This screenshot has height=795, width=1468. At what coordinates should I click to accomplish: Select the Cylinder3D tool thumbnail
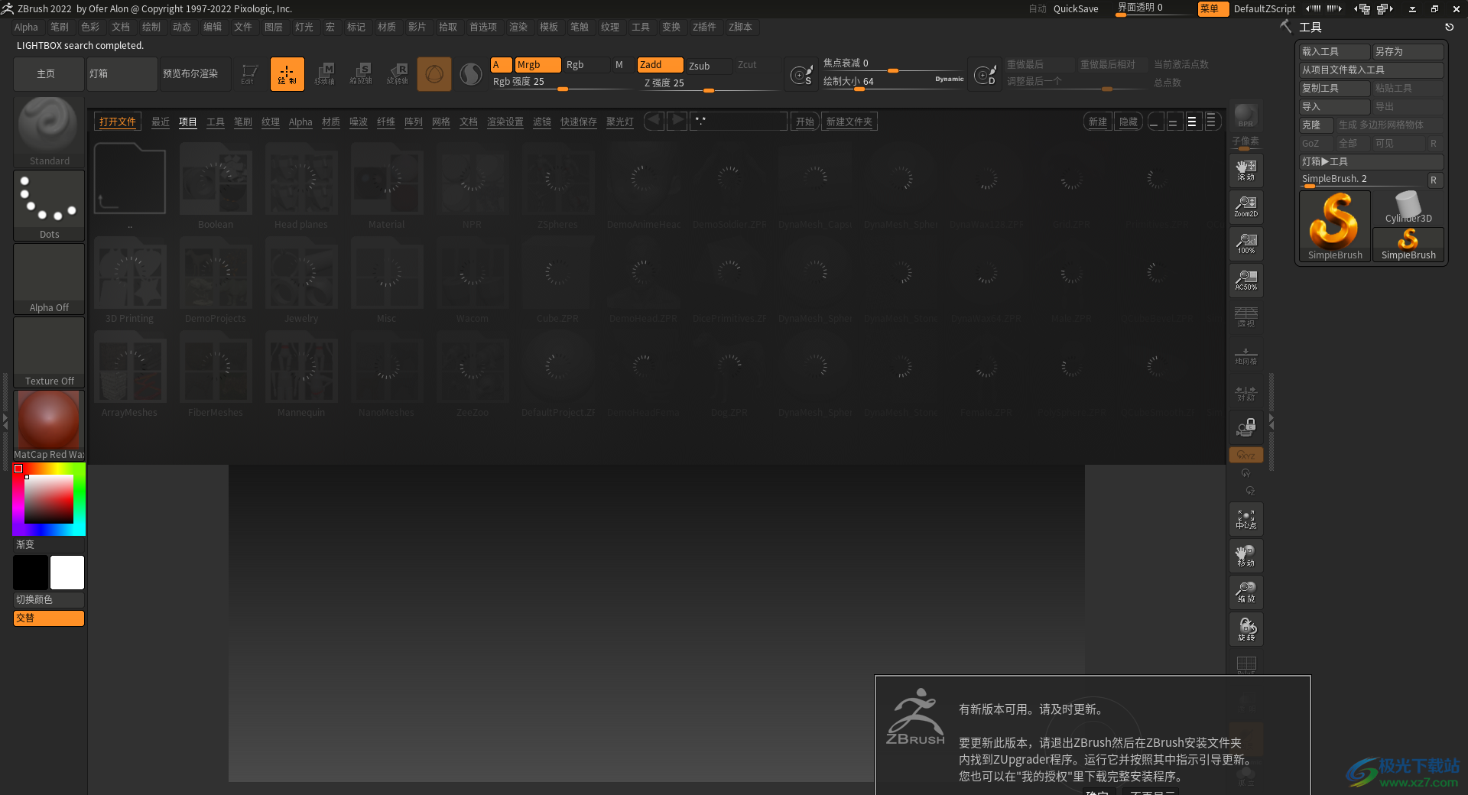tap(1408, 207)
